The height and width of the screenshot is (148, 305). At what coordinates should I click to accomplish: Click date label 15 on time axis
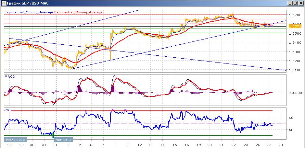(175, 145)
